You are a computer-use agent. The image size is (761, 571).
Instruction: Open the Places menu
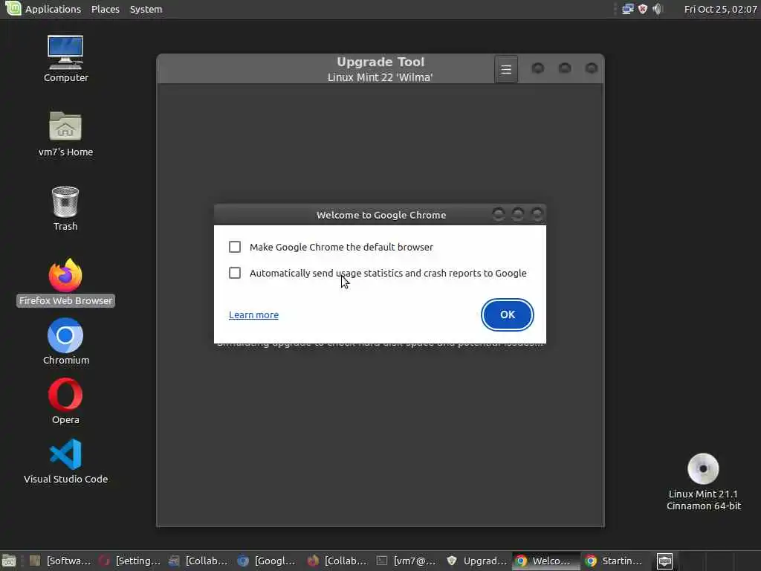click(106, 9)
